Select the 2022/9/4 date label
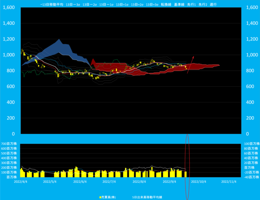The height and width of the screenshot is (200, 260). coord(169,182)
